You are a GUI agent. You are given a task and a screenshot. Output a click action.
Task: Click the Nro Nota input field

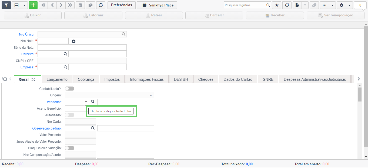(x=53, y=41)
